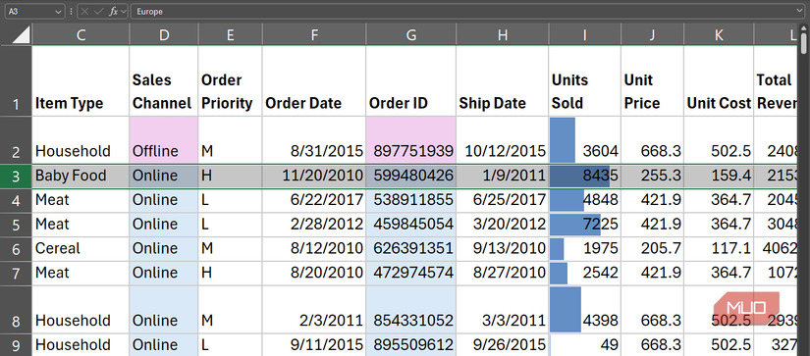Select row 9 header

click(16, 344)
